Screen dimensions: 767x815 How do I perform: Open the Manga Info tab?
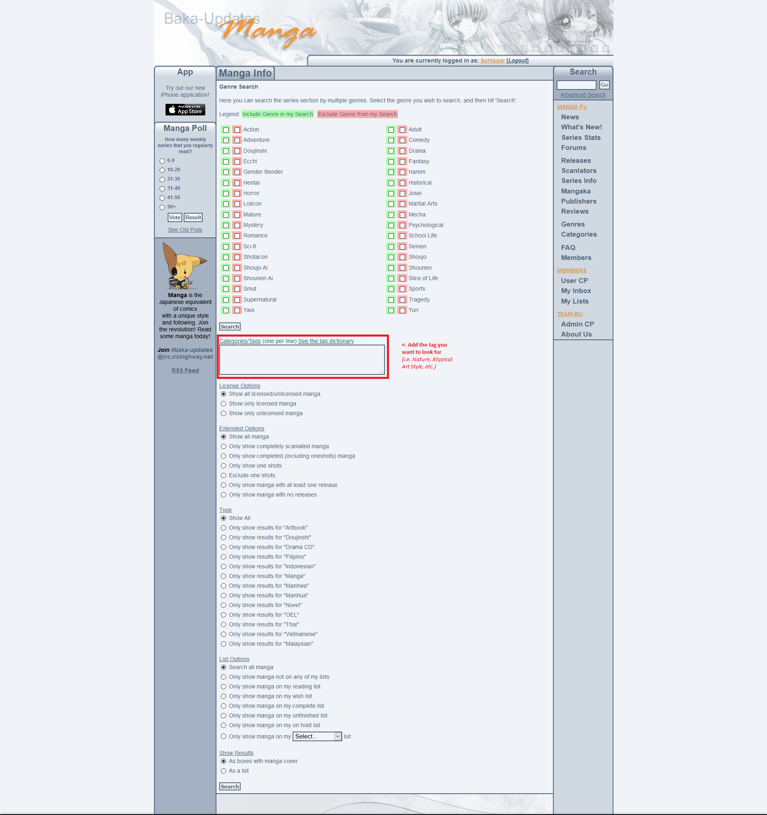tap(245, 73)
